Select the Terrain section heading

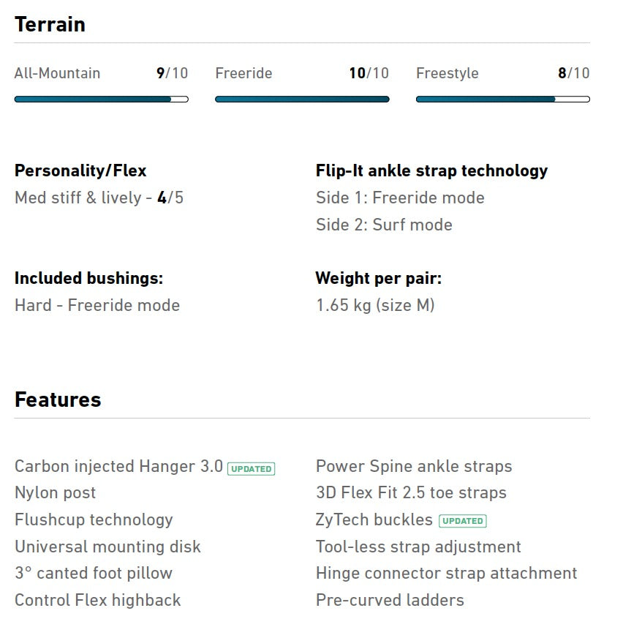(x=50, y=24)
